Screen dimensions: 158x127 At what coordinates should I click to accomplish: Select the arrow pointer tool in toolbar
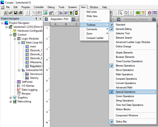pyautogui.click(x=121, y=13)
